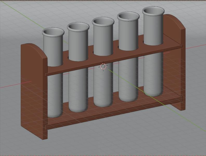This screenshot has width=206, height=156.
Task: Click the red-white 3D cursor
Action: (103, 66)
